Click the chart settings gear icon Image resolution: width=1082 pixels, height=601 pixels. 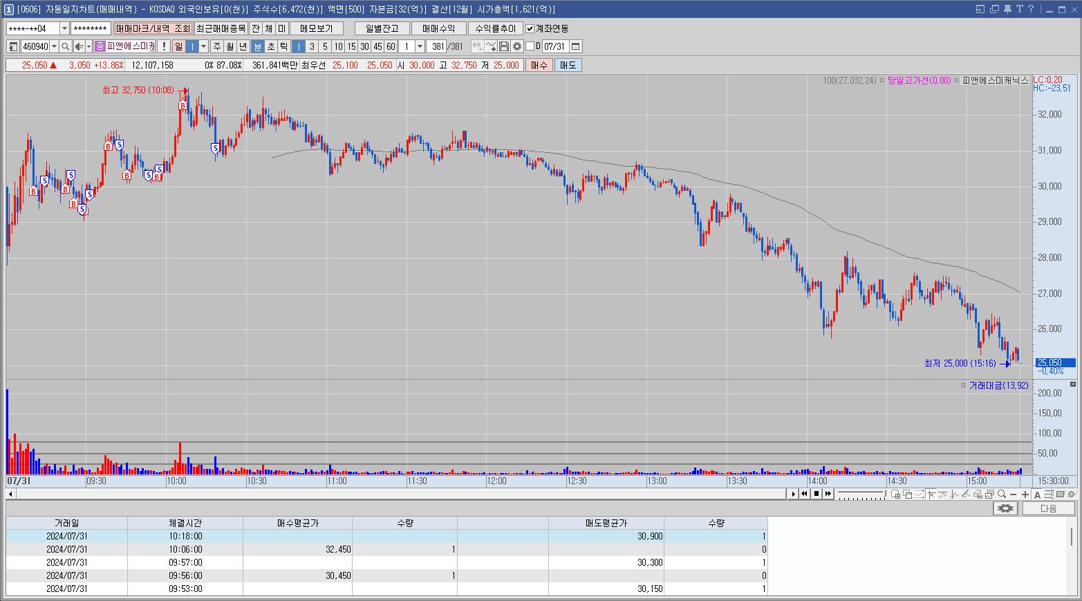coord(516,46)
